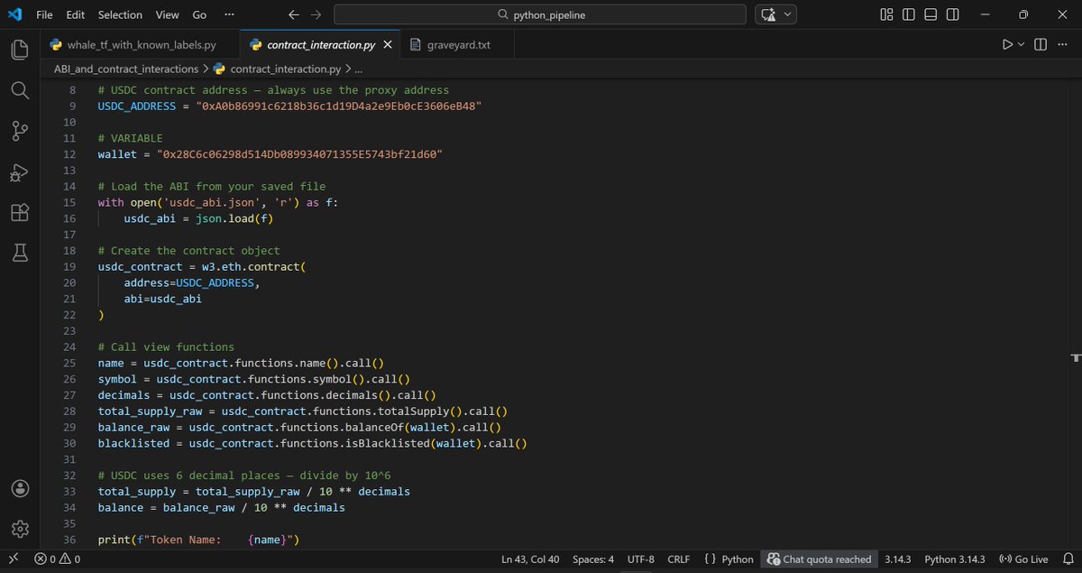Click the python_pipeline search box

[540, 14]
